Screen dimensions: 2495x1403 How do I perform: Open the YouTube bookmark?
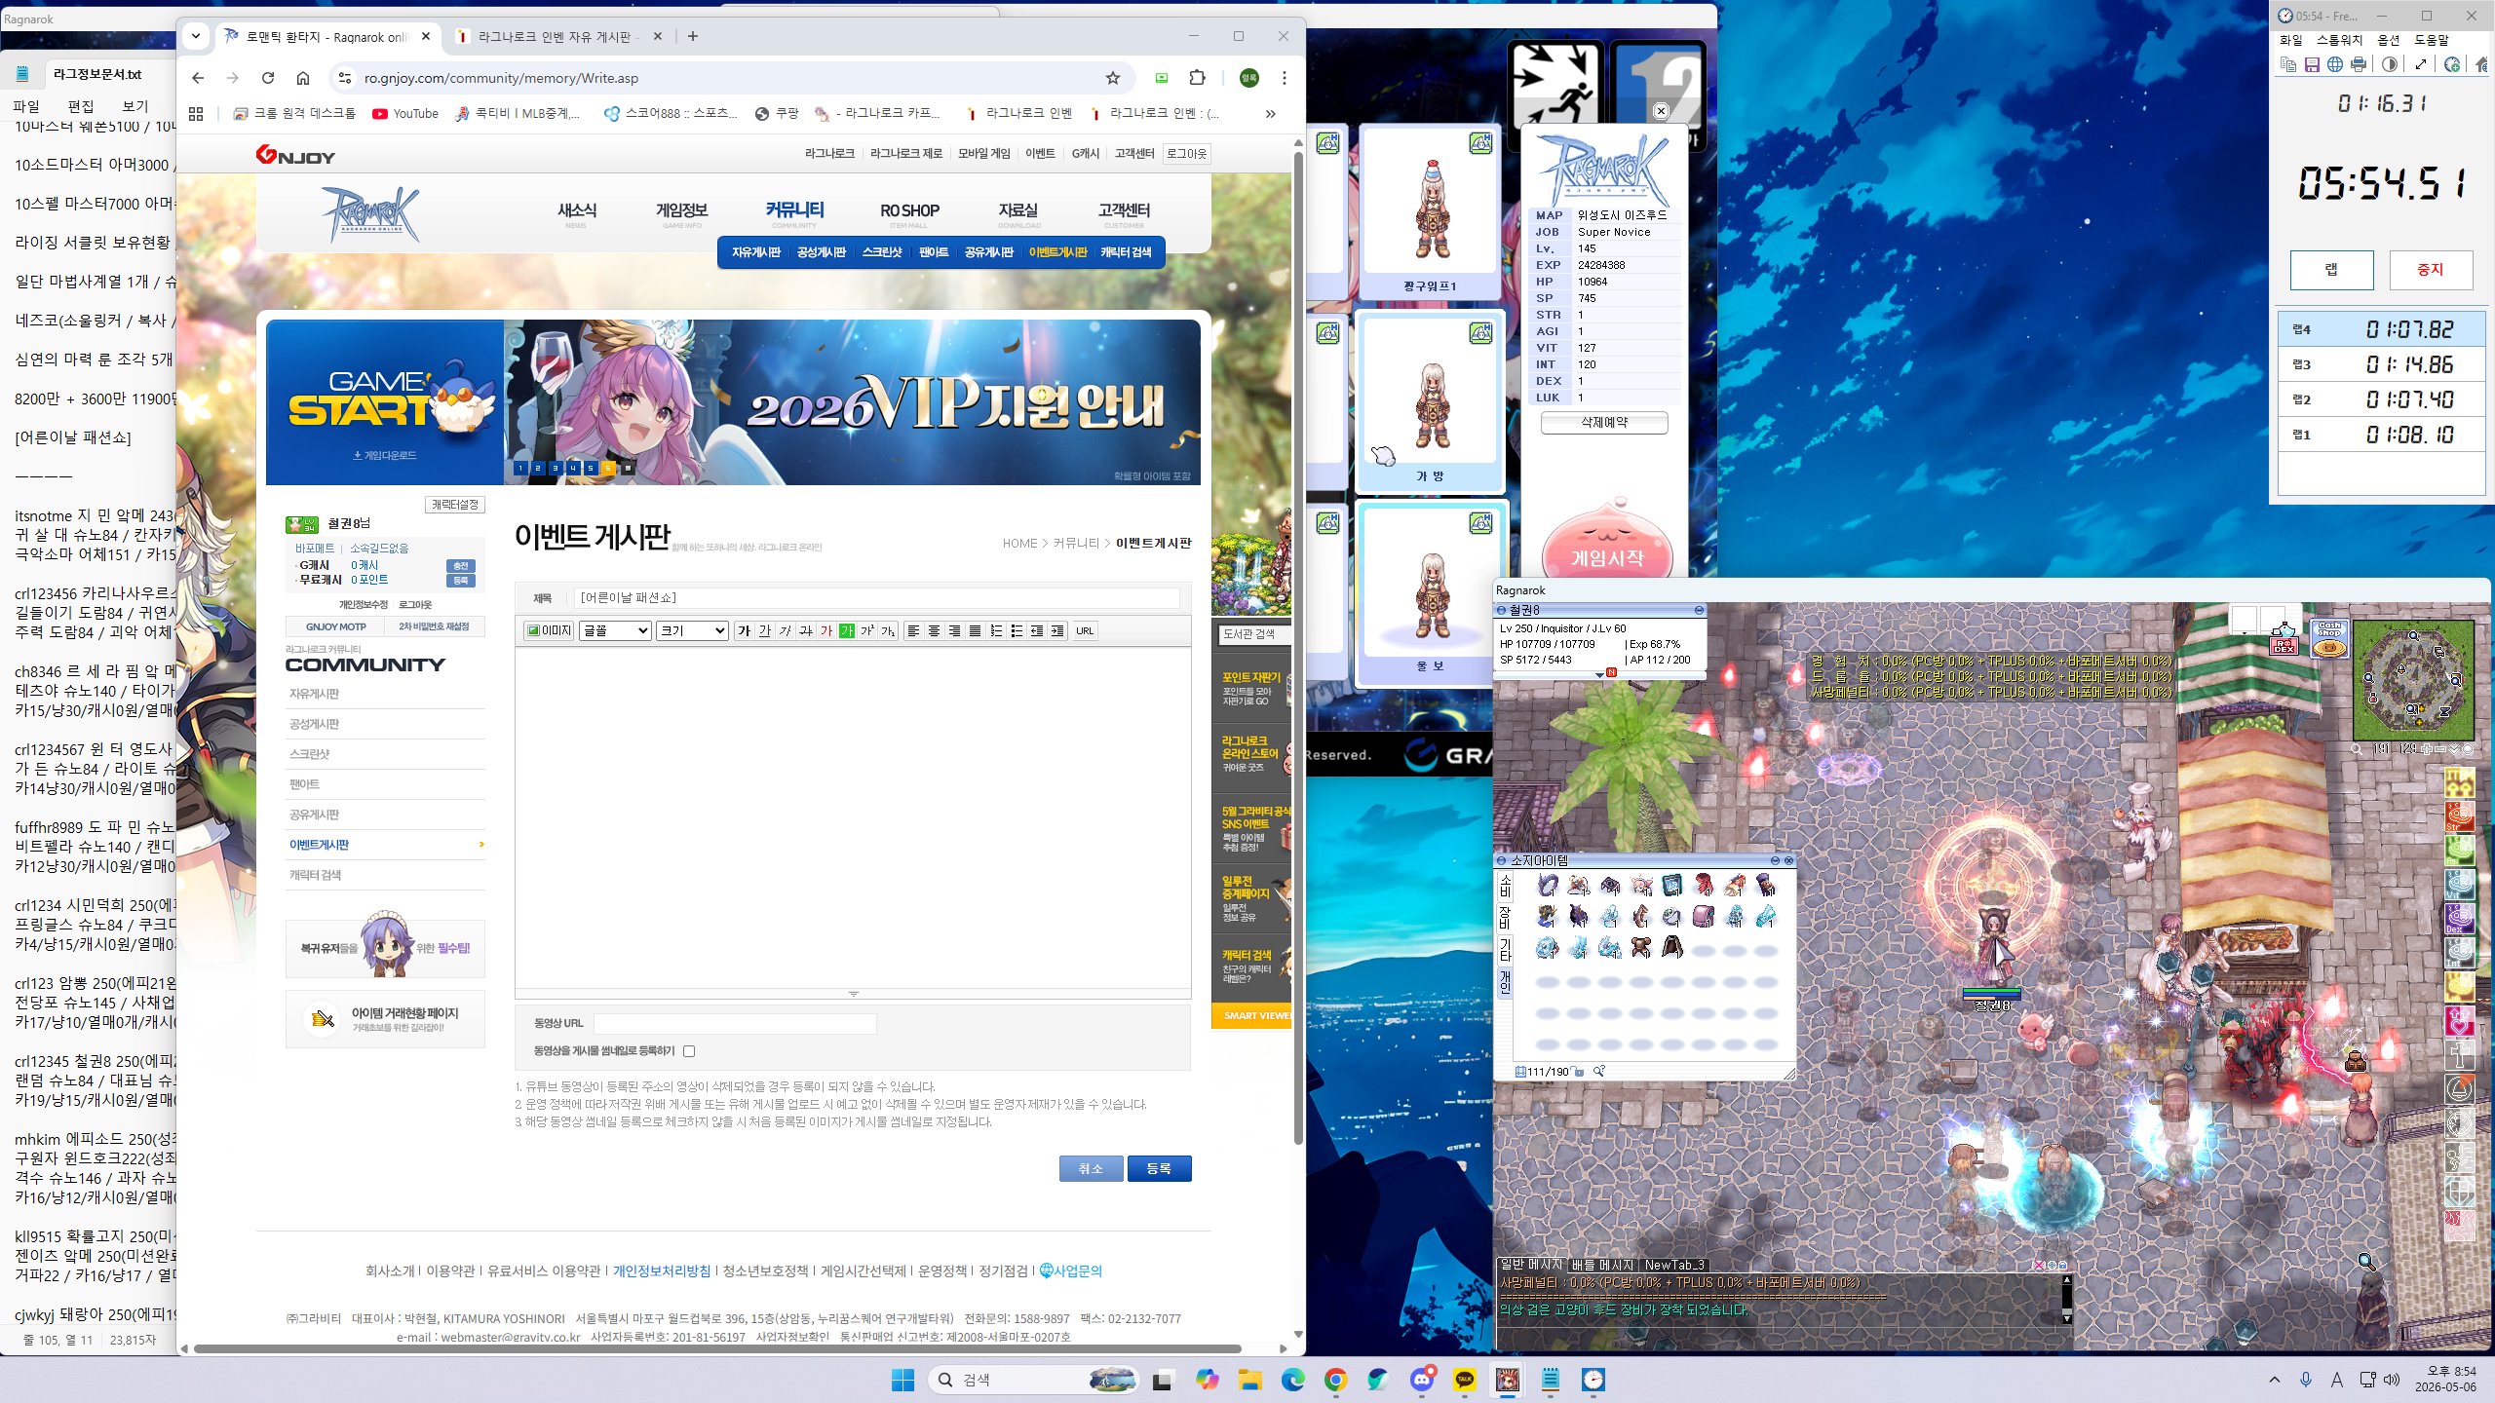(x=405, y=114)
